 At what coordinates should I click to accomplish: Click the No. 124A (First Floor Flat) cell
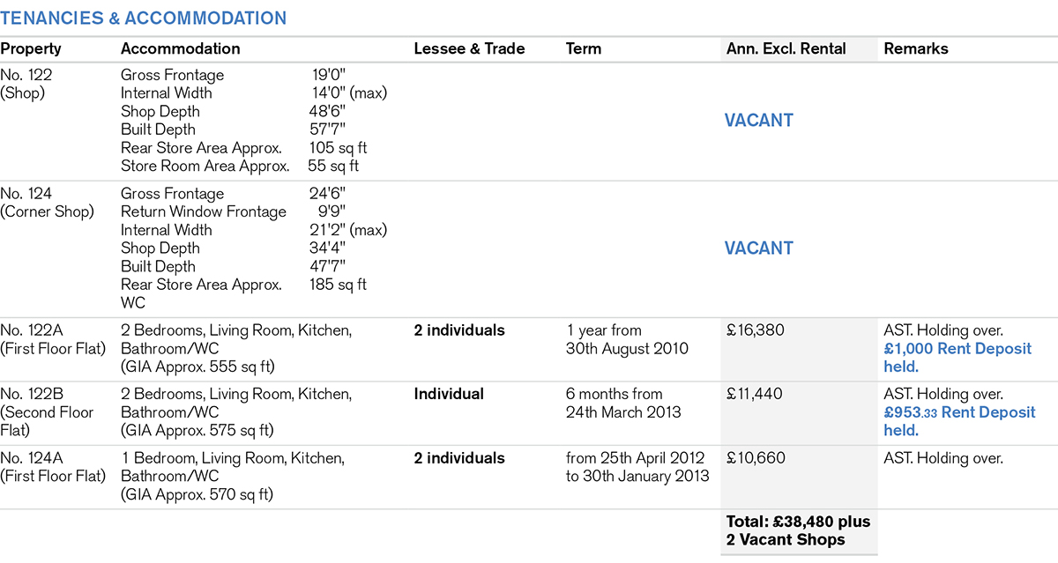click(53, 467)
